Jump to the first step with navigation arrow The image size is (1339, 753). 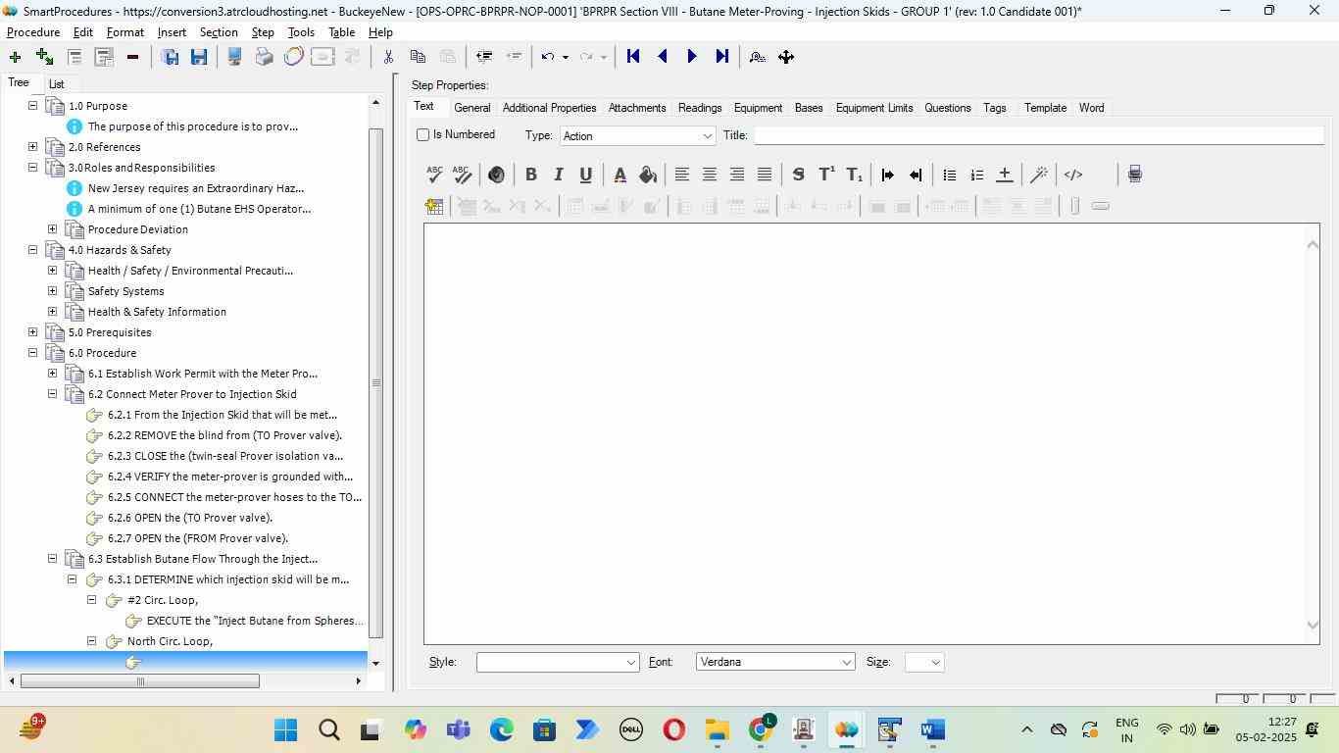pos(633,57)
